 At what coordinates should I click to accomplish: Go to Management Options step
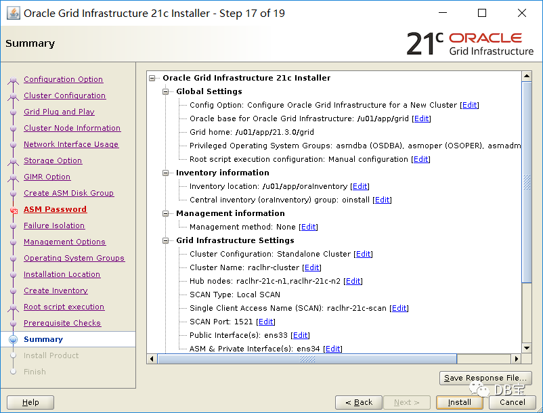pos(65,242)
